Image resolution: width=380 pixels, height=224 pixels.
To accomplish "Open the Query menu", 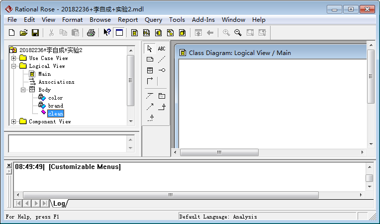I will [153, 20].
